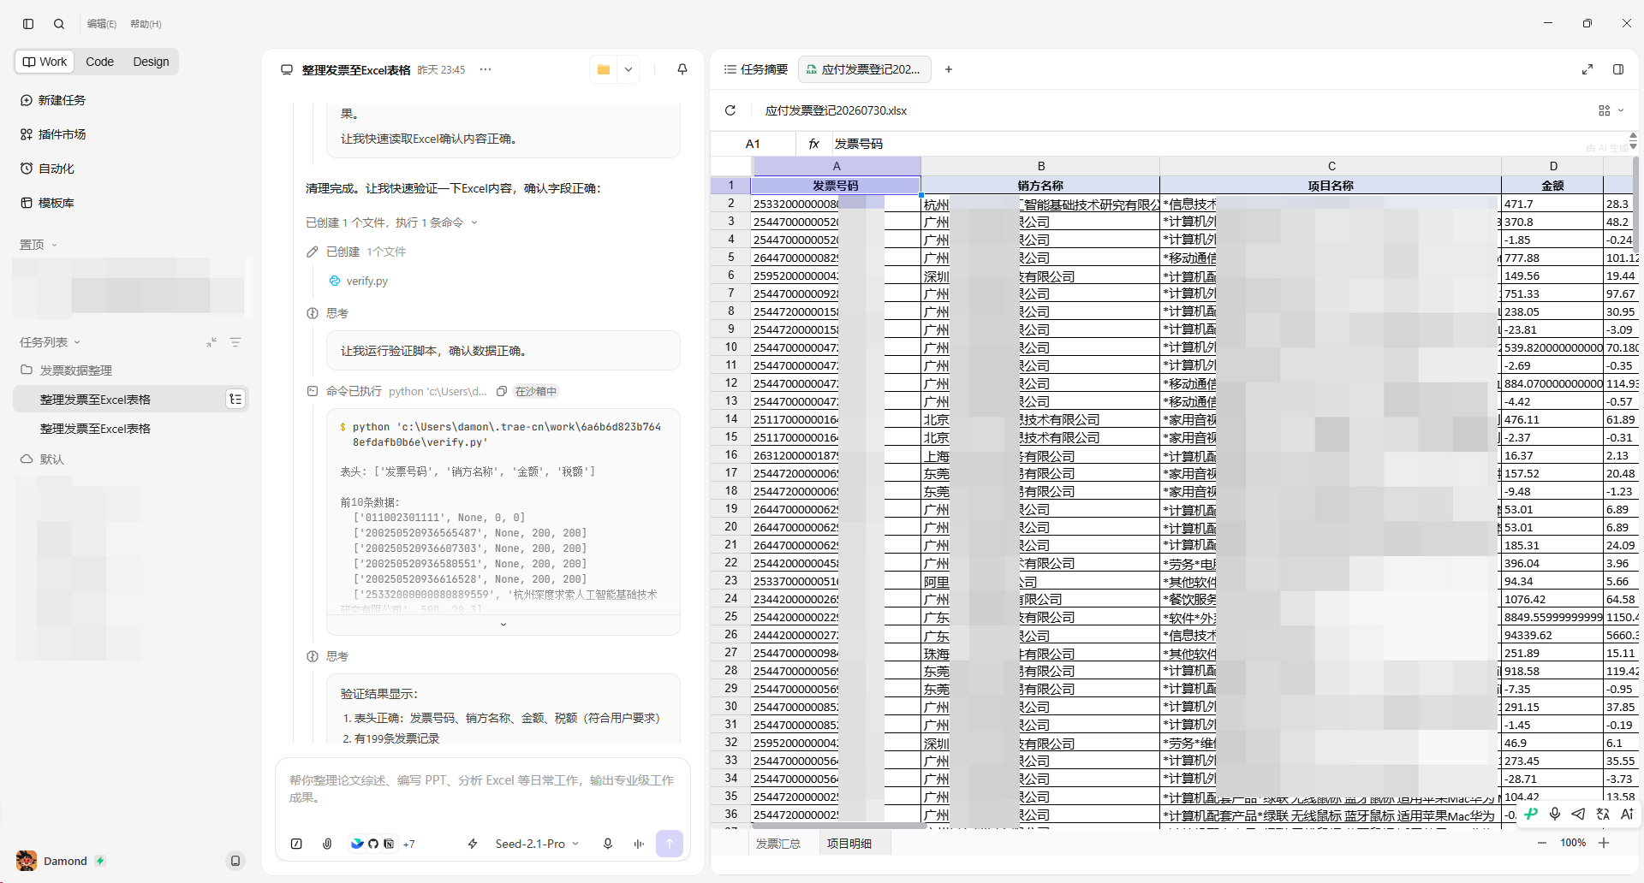This screenshot has height=883, width=1644.
Task: Click the microphone icon in chat input
Action: (608, 844)
